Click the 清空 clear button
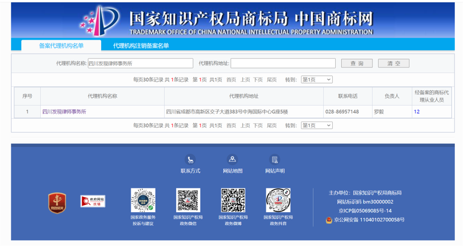The height and width of the screenshot is (246, 463). pyautogui.click(x=393, y=63)
